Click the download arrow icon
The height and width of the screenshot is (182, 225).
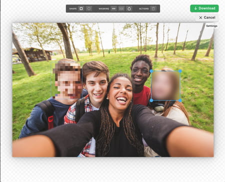[x=195, y=8]
